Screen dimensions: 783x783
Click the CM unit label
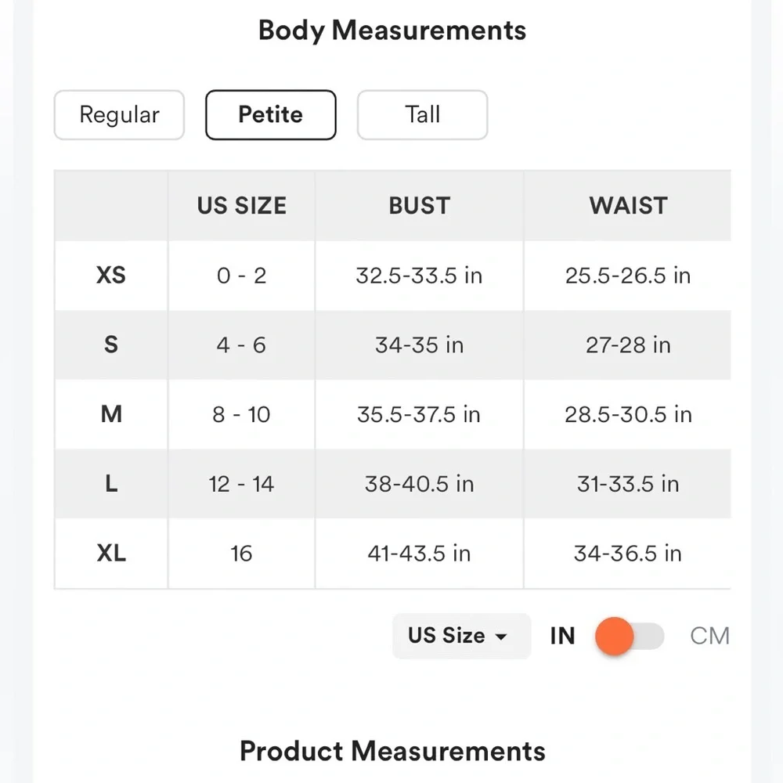click(x=709, y=636)
